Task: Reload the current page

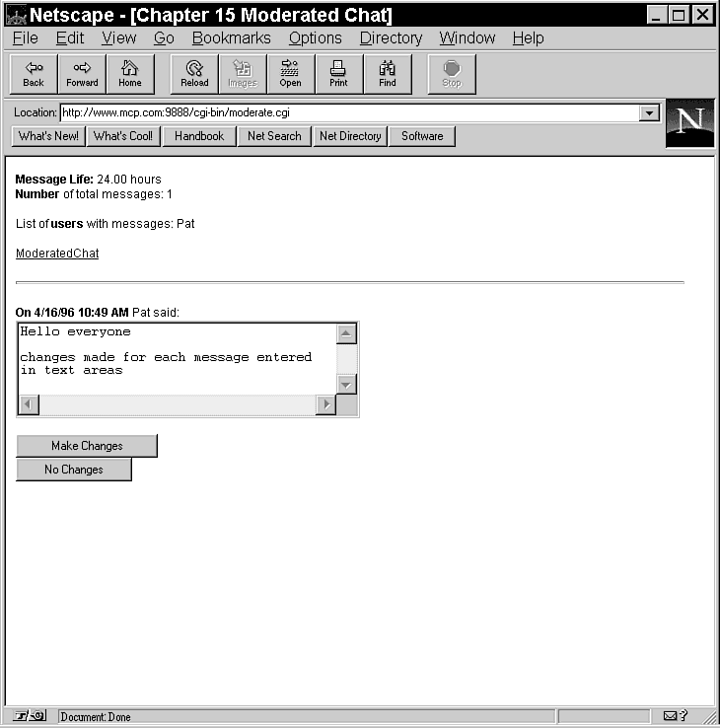Action: click(x=194, y=74)
